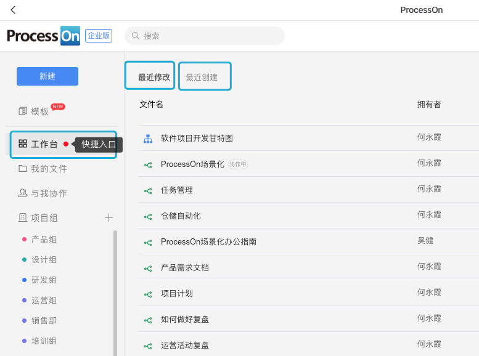Click the org chart icon of 软件项目开发甘特图
The width and height of the screenshot is (479, 356).
[148, 139]
